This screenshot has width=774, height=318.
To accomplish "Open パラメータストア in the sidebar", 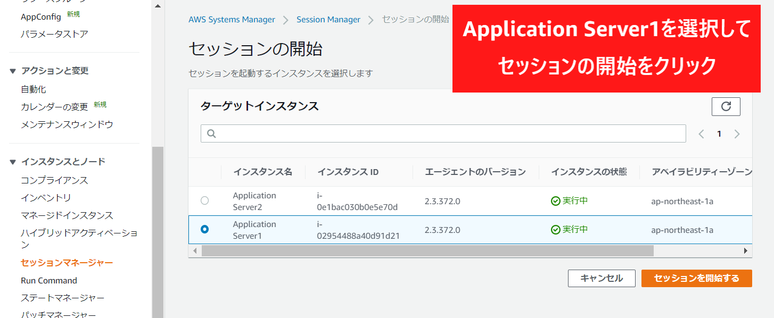I will [54, 34].
